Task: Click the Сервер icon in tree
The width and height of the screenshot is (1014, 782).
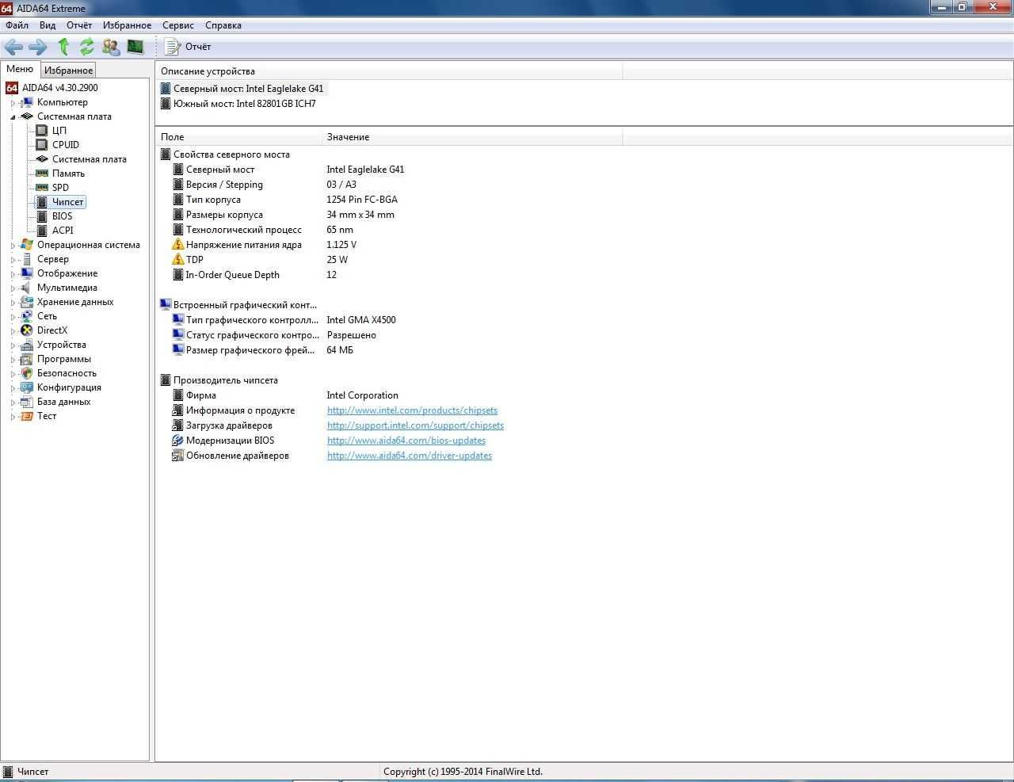Action: (27, 259)
